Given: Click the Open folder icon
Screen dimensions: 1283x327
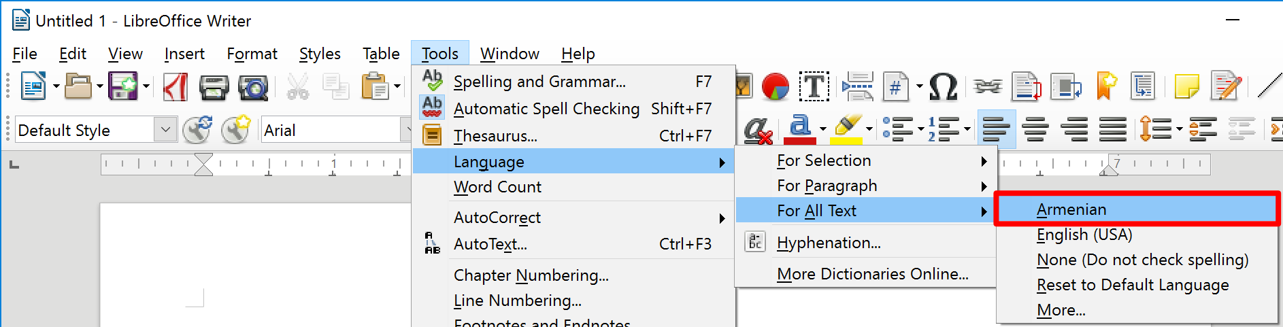Looking at the screenshot, I should pyautogui.click(x=78, y=86).
